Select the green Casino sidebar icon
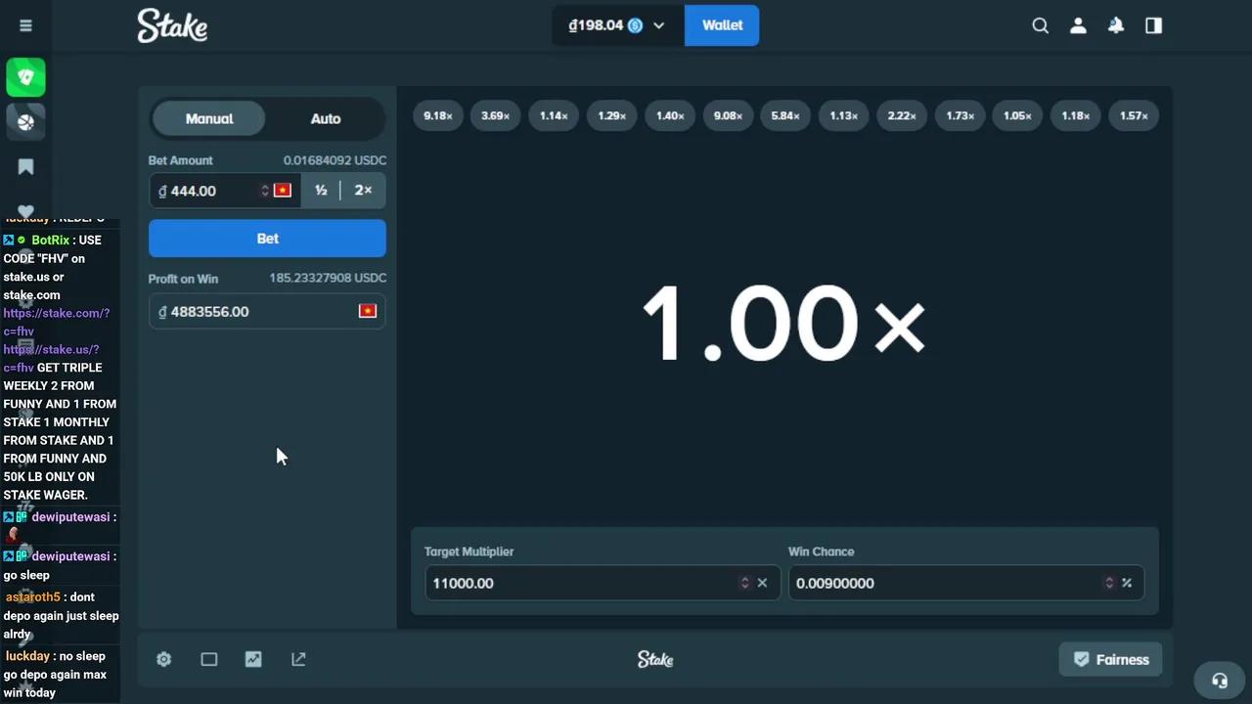The height and width of the screenshot is (704, 1252). click(26, 77)
